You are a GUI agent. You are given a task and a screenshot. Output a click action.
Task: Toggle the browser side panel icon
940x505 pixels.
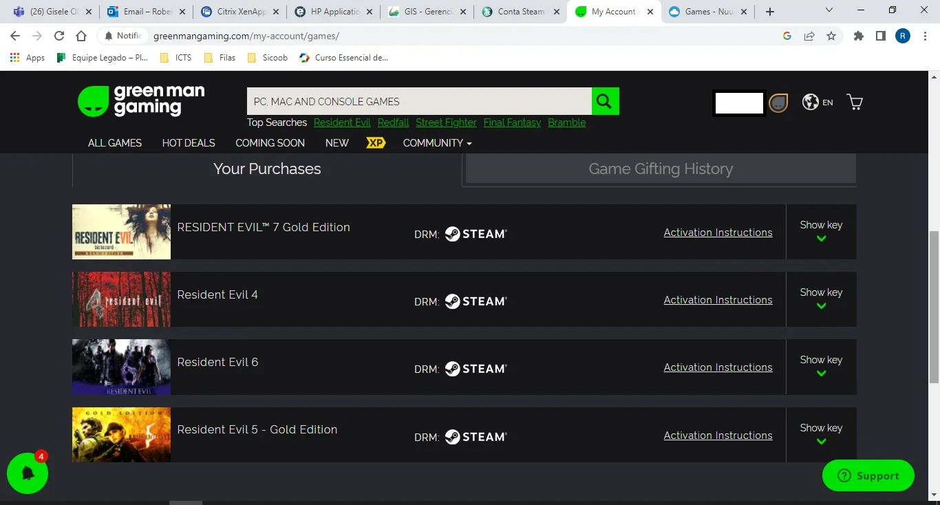tap(881, 36)
